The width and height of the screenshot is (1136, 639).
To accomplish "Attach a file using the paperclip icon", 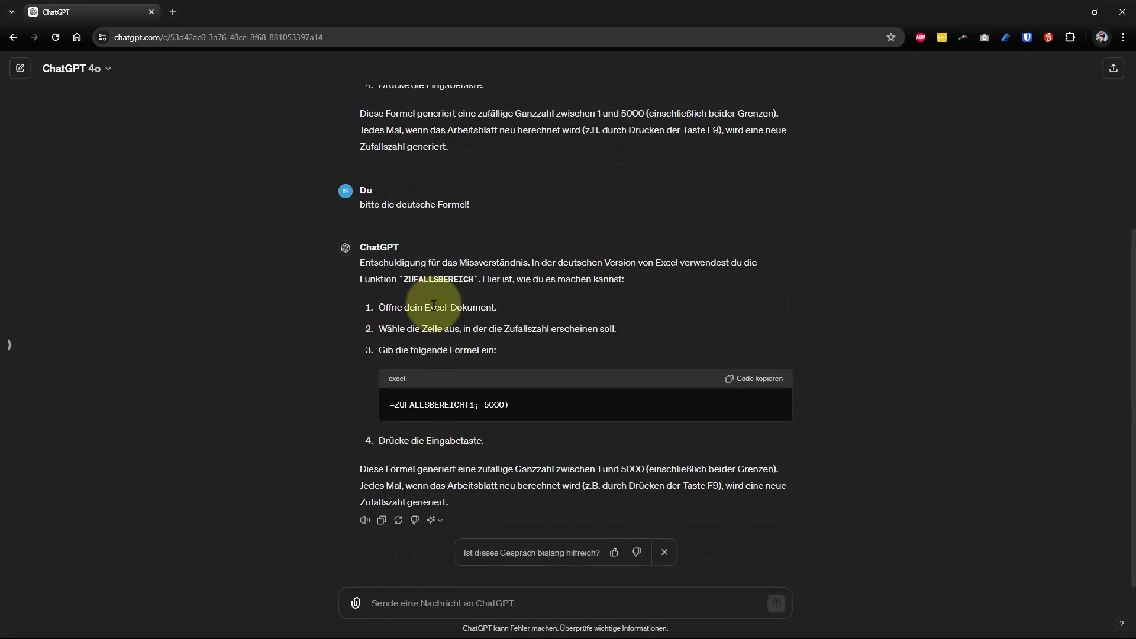I will 356,603.
